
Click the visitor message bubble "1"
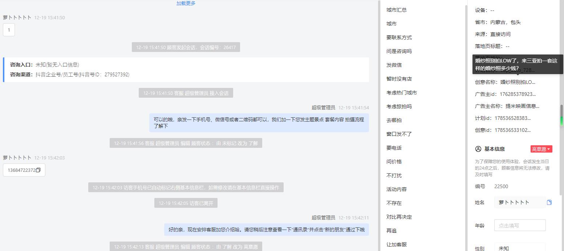[9, 30]
